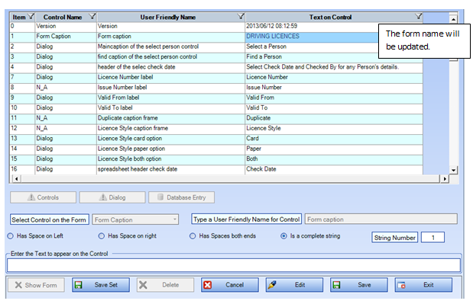Viewport: 473px width, 304px height.
Task: Select Is a complete string radio button
Action: coord(283,236)
